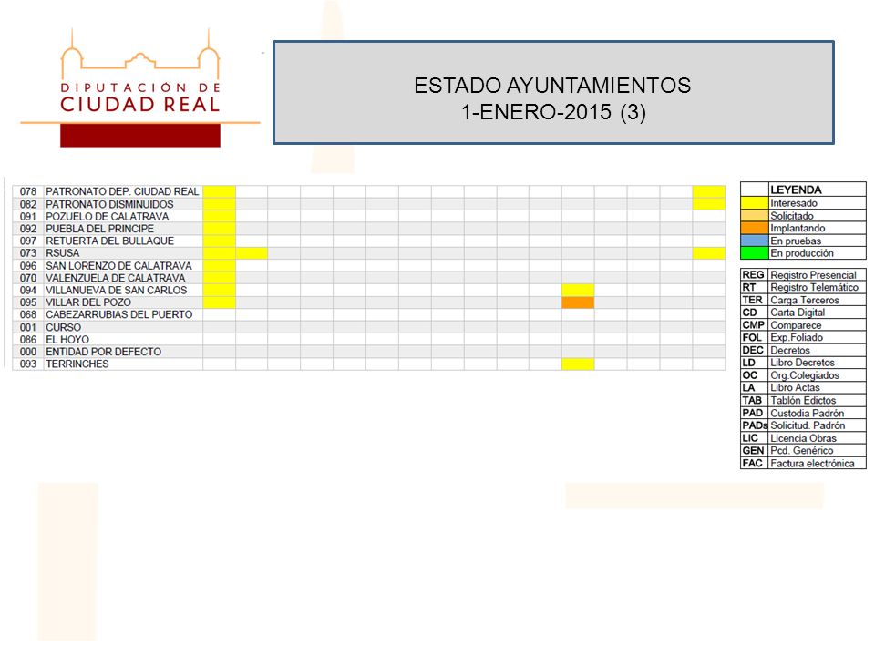This screenshot has width=875, height=656.
Task: Select the orange cell in VILLAR DEL POZO row
Action: point(578,302)
